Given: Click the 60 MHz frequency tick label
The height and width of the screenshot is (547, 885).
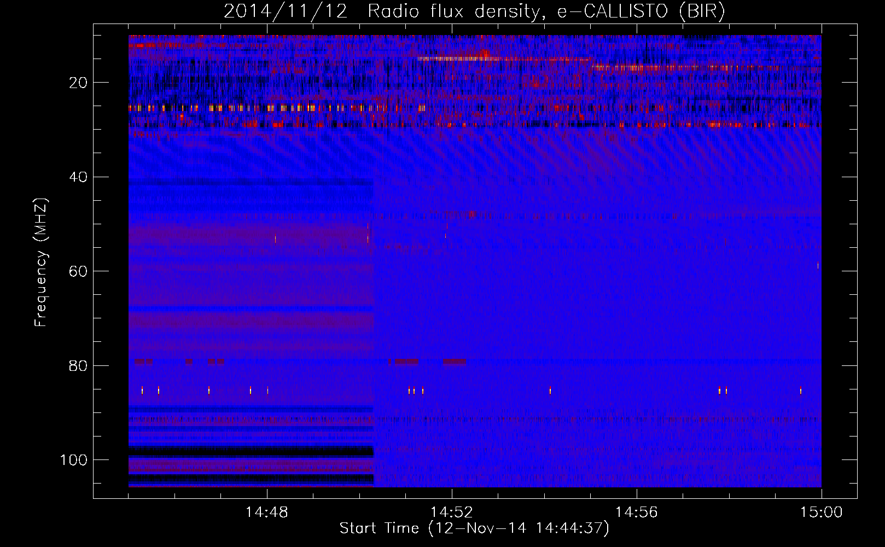Looking at the screenshot, I should point(79,271).
